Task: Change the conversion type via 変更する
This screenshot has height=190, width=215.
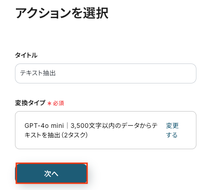Action: tap(172, 130)
